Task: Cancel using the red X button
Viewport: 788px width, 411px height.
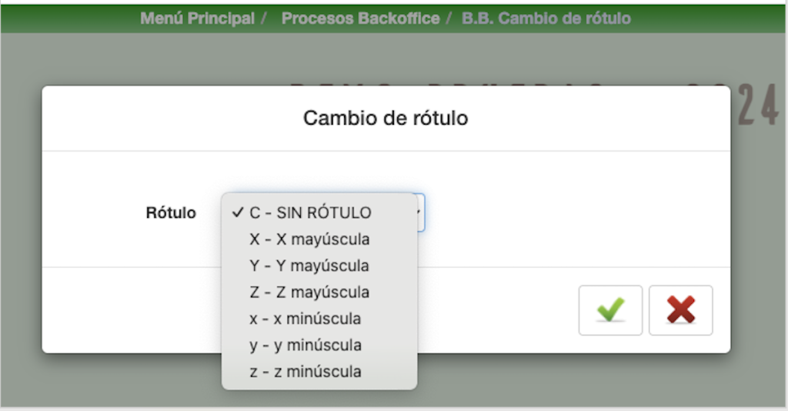Action: [x=680, y=310]
